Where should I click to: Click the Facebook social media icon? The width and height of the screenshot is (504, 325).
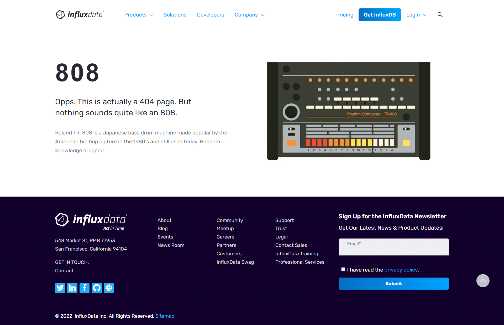(x=84, y=288)
